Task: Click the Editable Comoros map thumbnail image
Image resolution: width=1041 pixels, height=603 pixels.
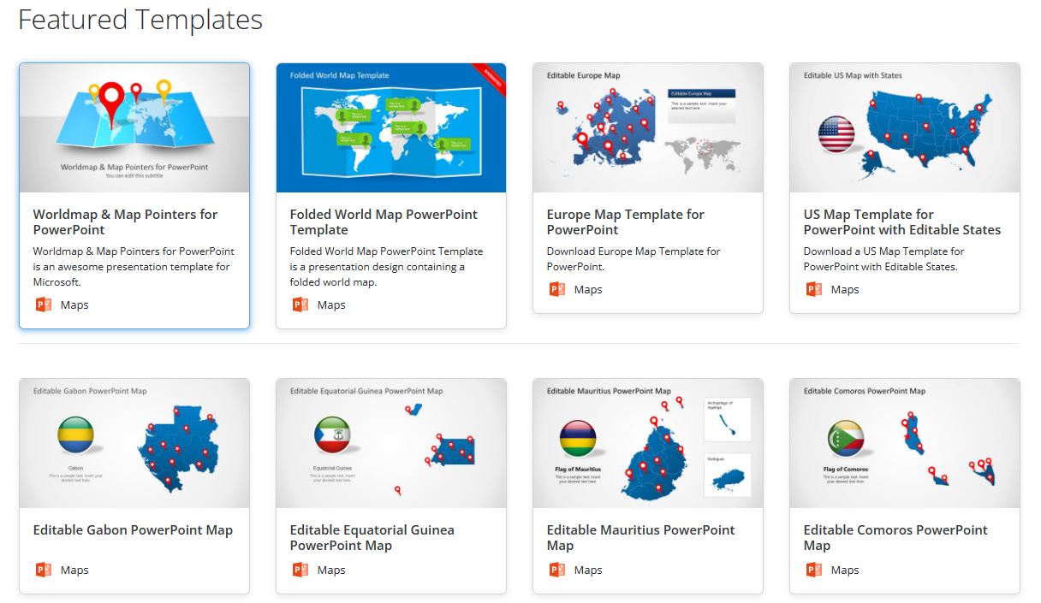Action: click(904, 443)
